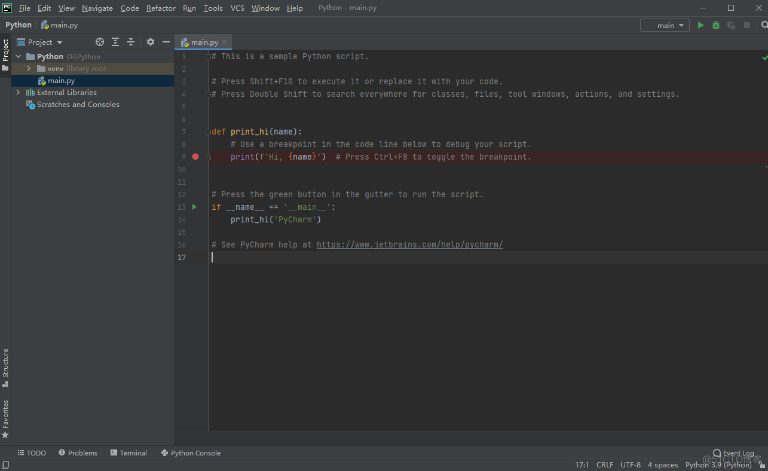The width and height of the screenshot is (768, 471).
Task: Click the 17:1 caret position indicator
Action: [582, 464]
